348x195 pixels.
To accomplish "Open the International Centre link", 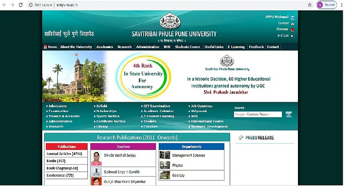I will click(x=207, y=121).
